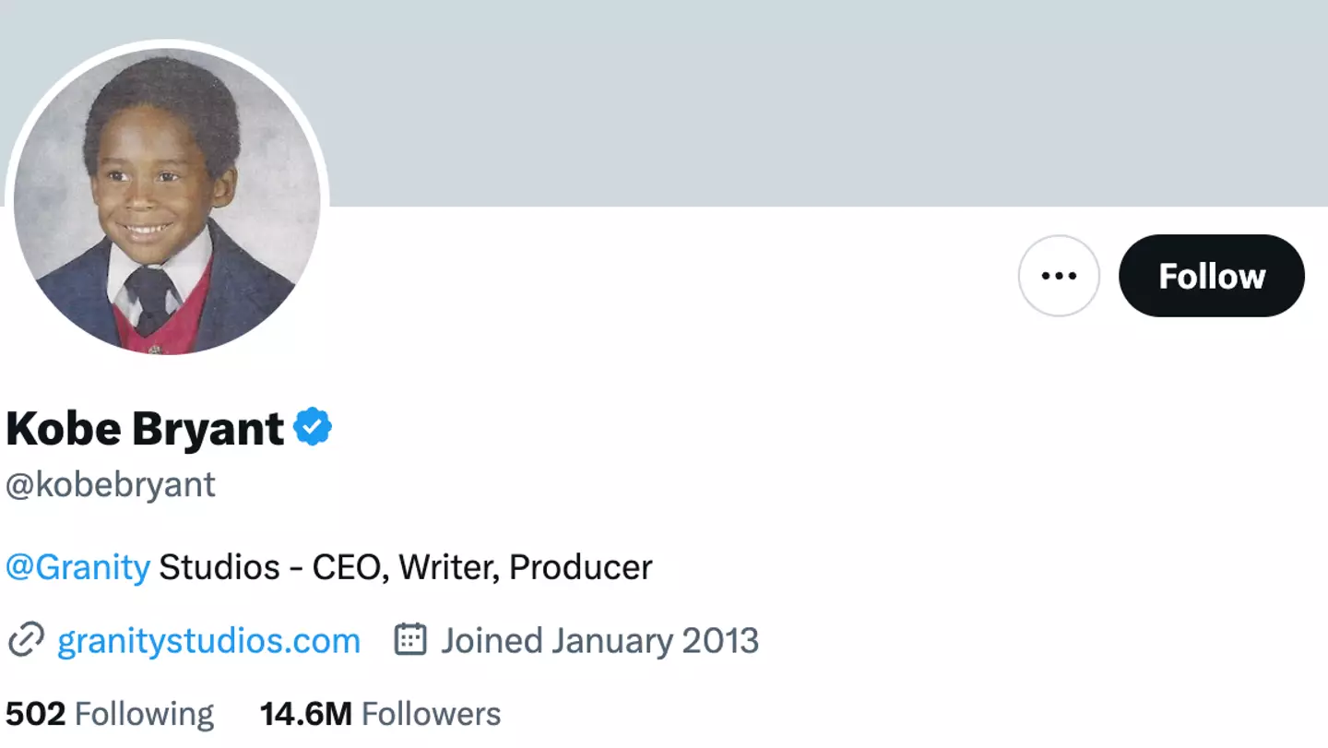1328x748 pixels.
Task: Follow the Kobe Bryant account
Action: click(x=1211, y=276)
